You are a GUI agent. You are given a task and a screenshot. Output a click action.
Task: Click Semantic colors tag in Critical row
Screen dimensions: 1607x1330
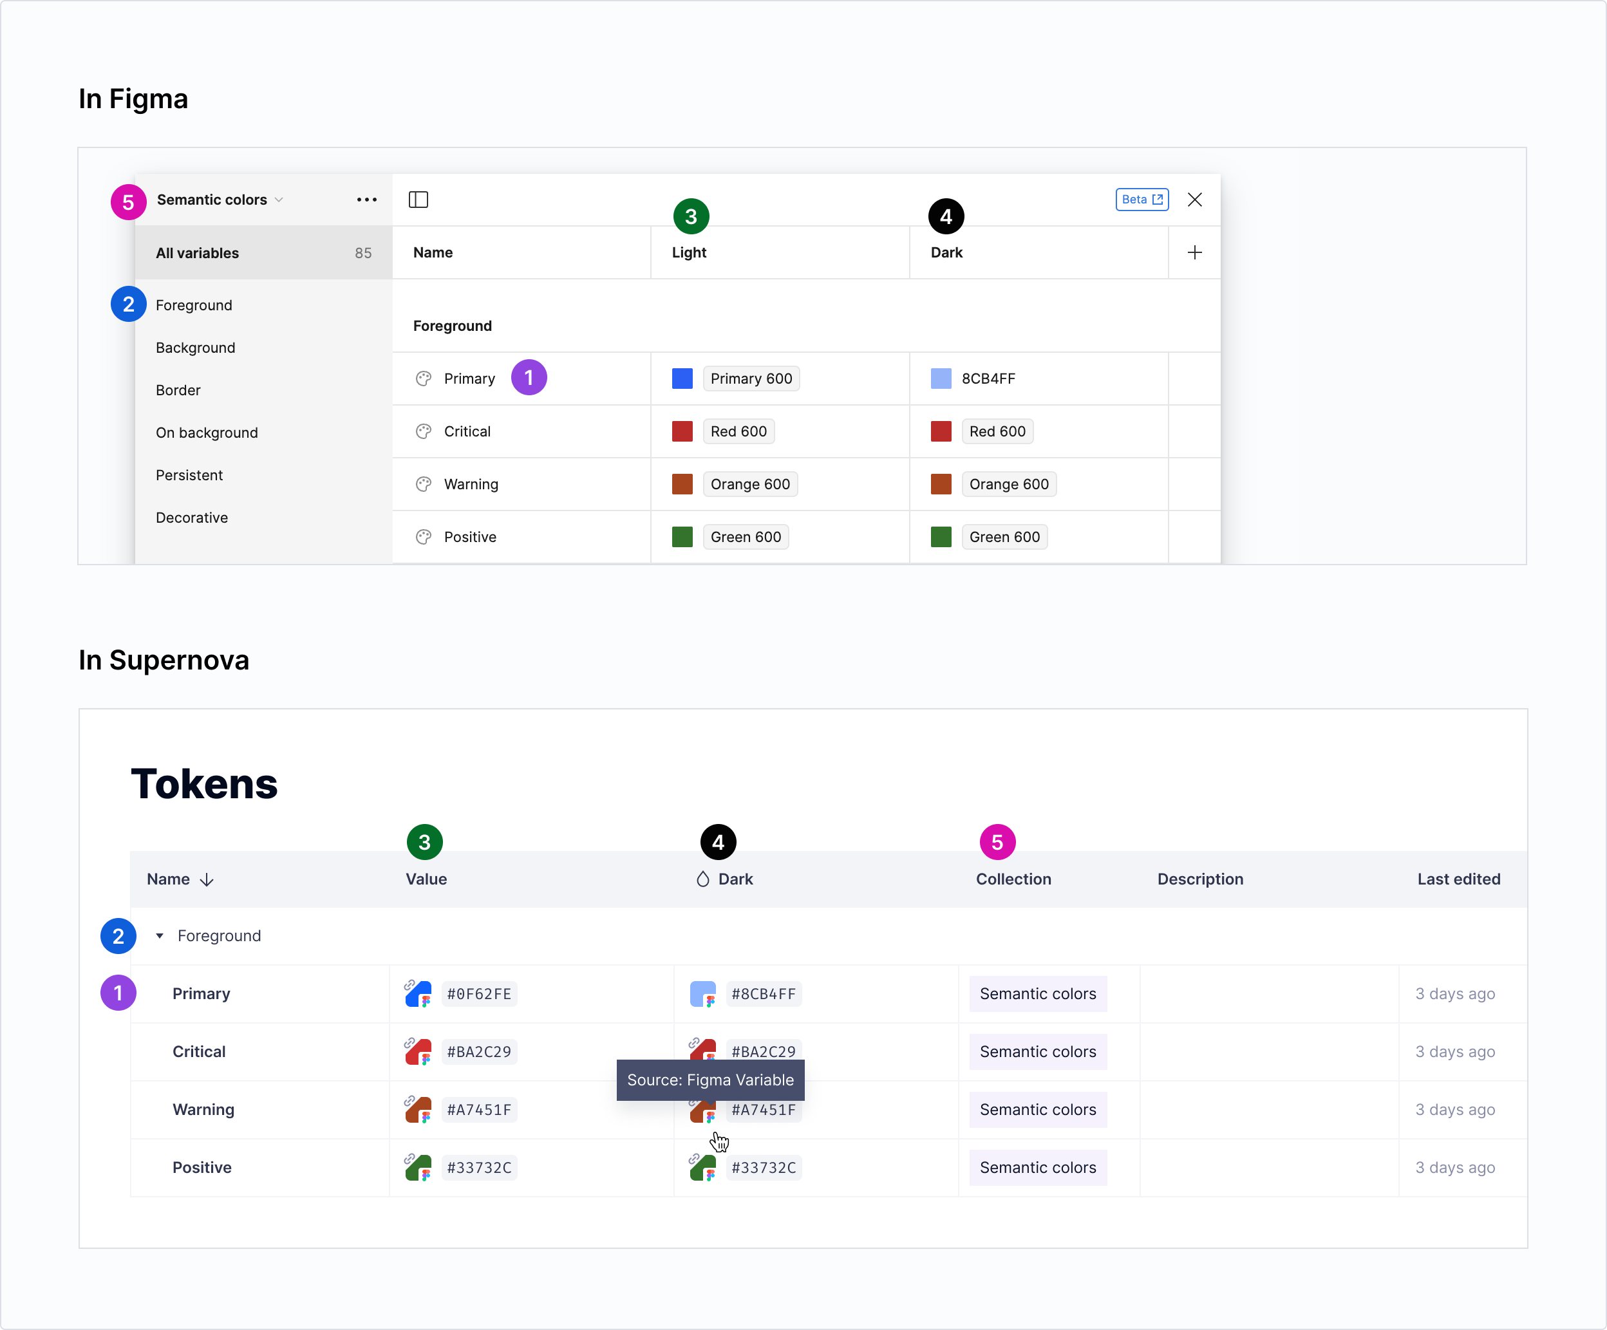(x=1038, y=1052)
